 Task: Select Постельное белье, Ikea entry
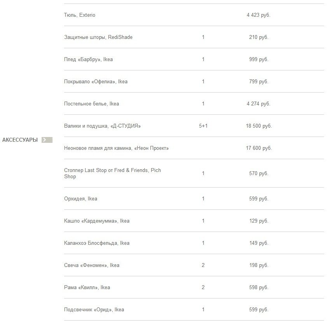tap(91, 104)
